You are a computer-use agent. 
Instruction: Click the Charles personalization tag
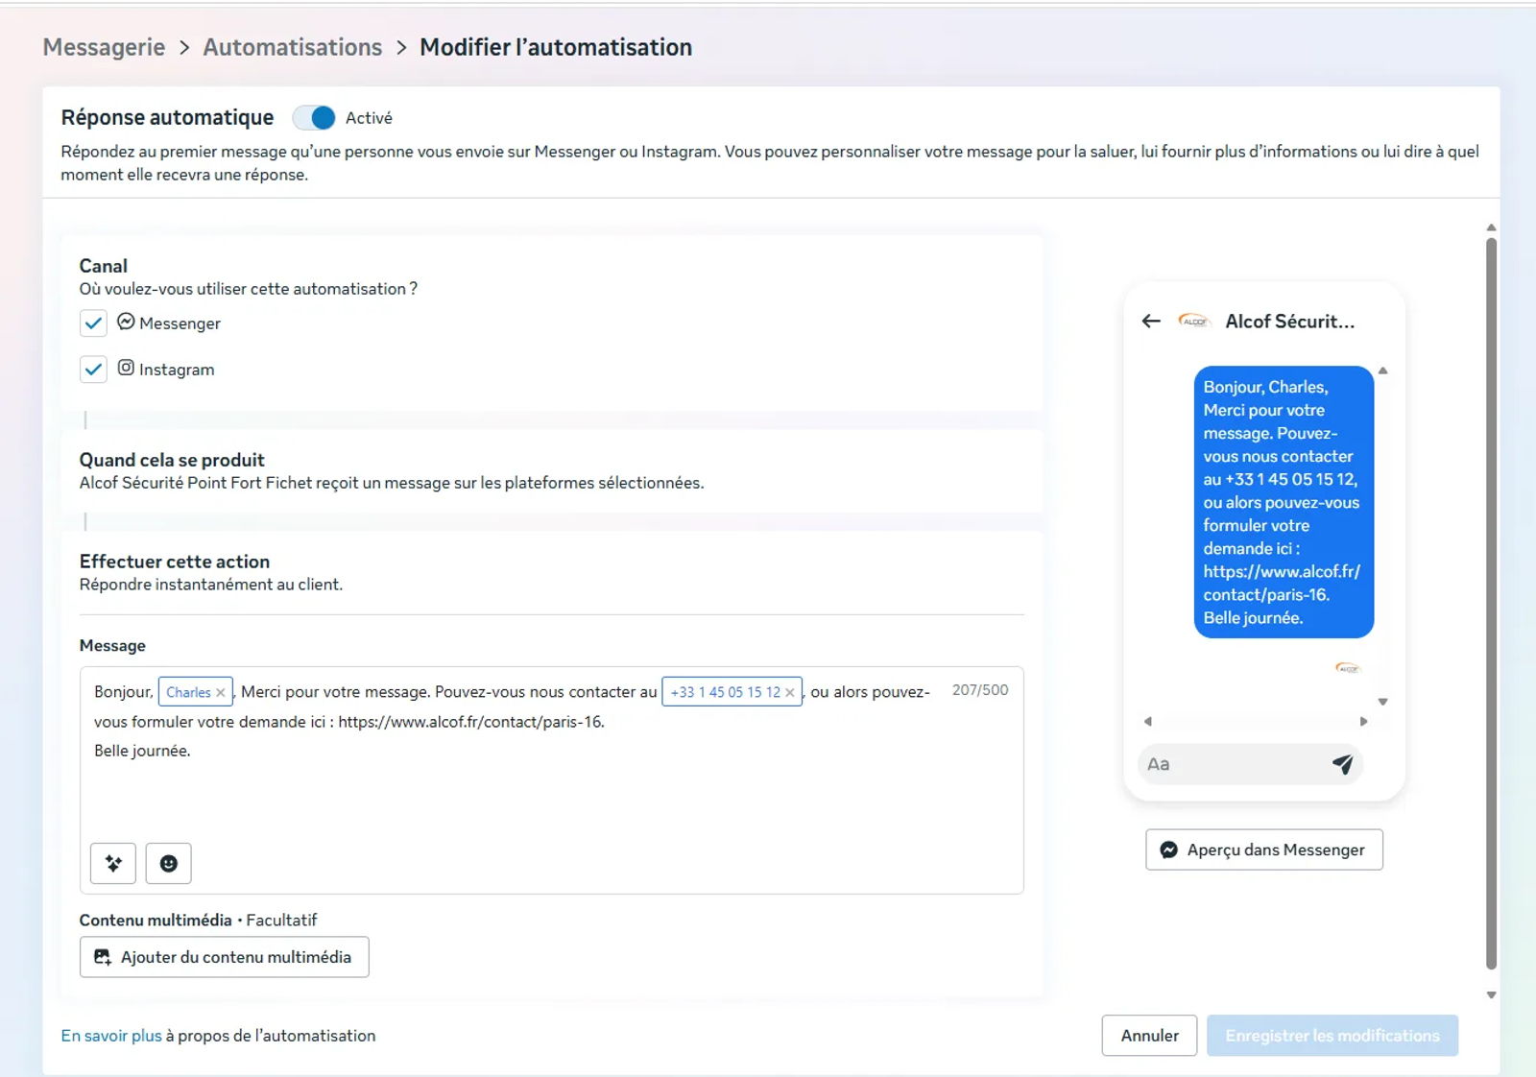[188, 692]
